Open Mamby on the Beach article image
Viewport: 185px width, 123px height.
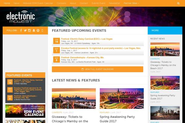coord(74,98)
